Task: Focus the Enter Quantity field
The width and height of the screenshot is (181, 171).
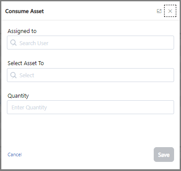Action: 90,107
